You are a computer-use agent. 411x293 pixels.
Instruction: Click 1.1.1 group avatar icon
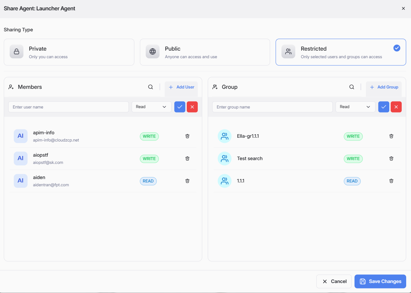tap(225, 181)
